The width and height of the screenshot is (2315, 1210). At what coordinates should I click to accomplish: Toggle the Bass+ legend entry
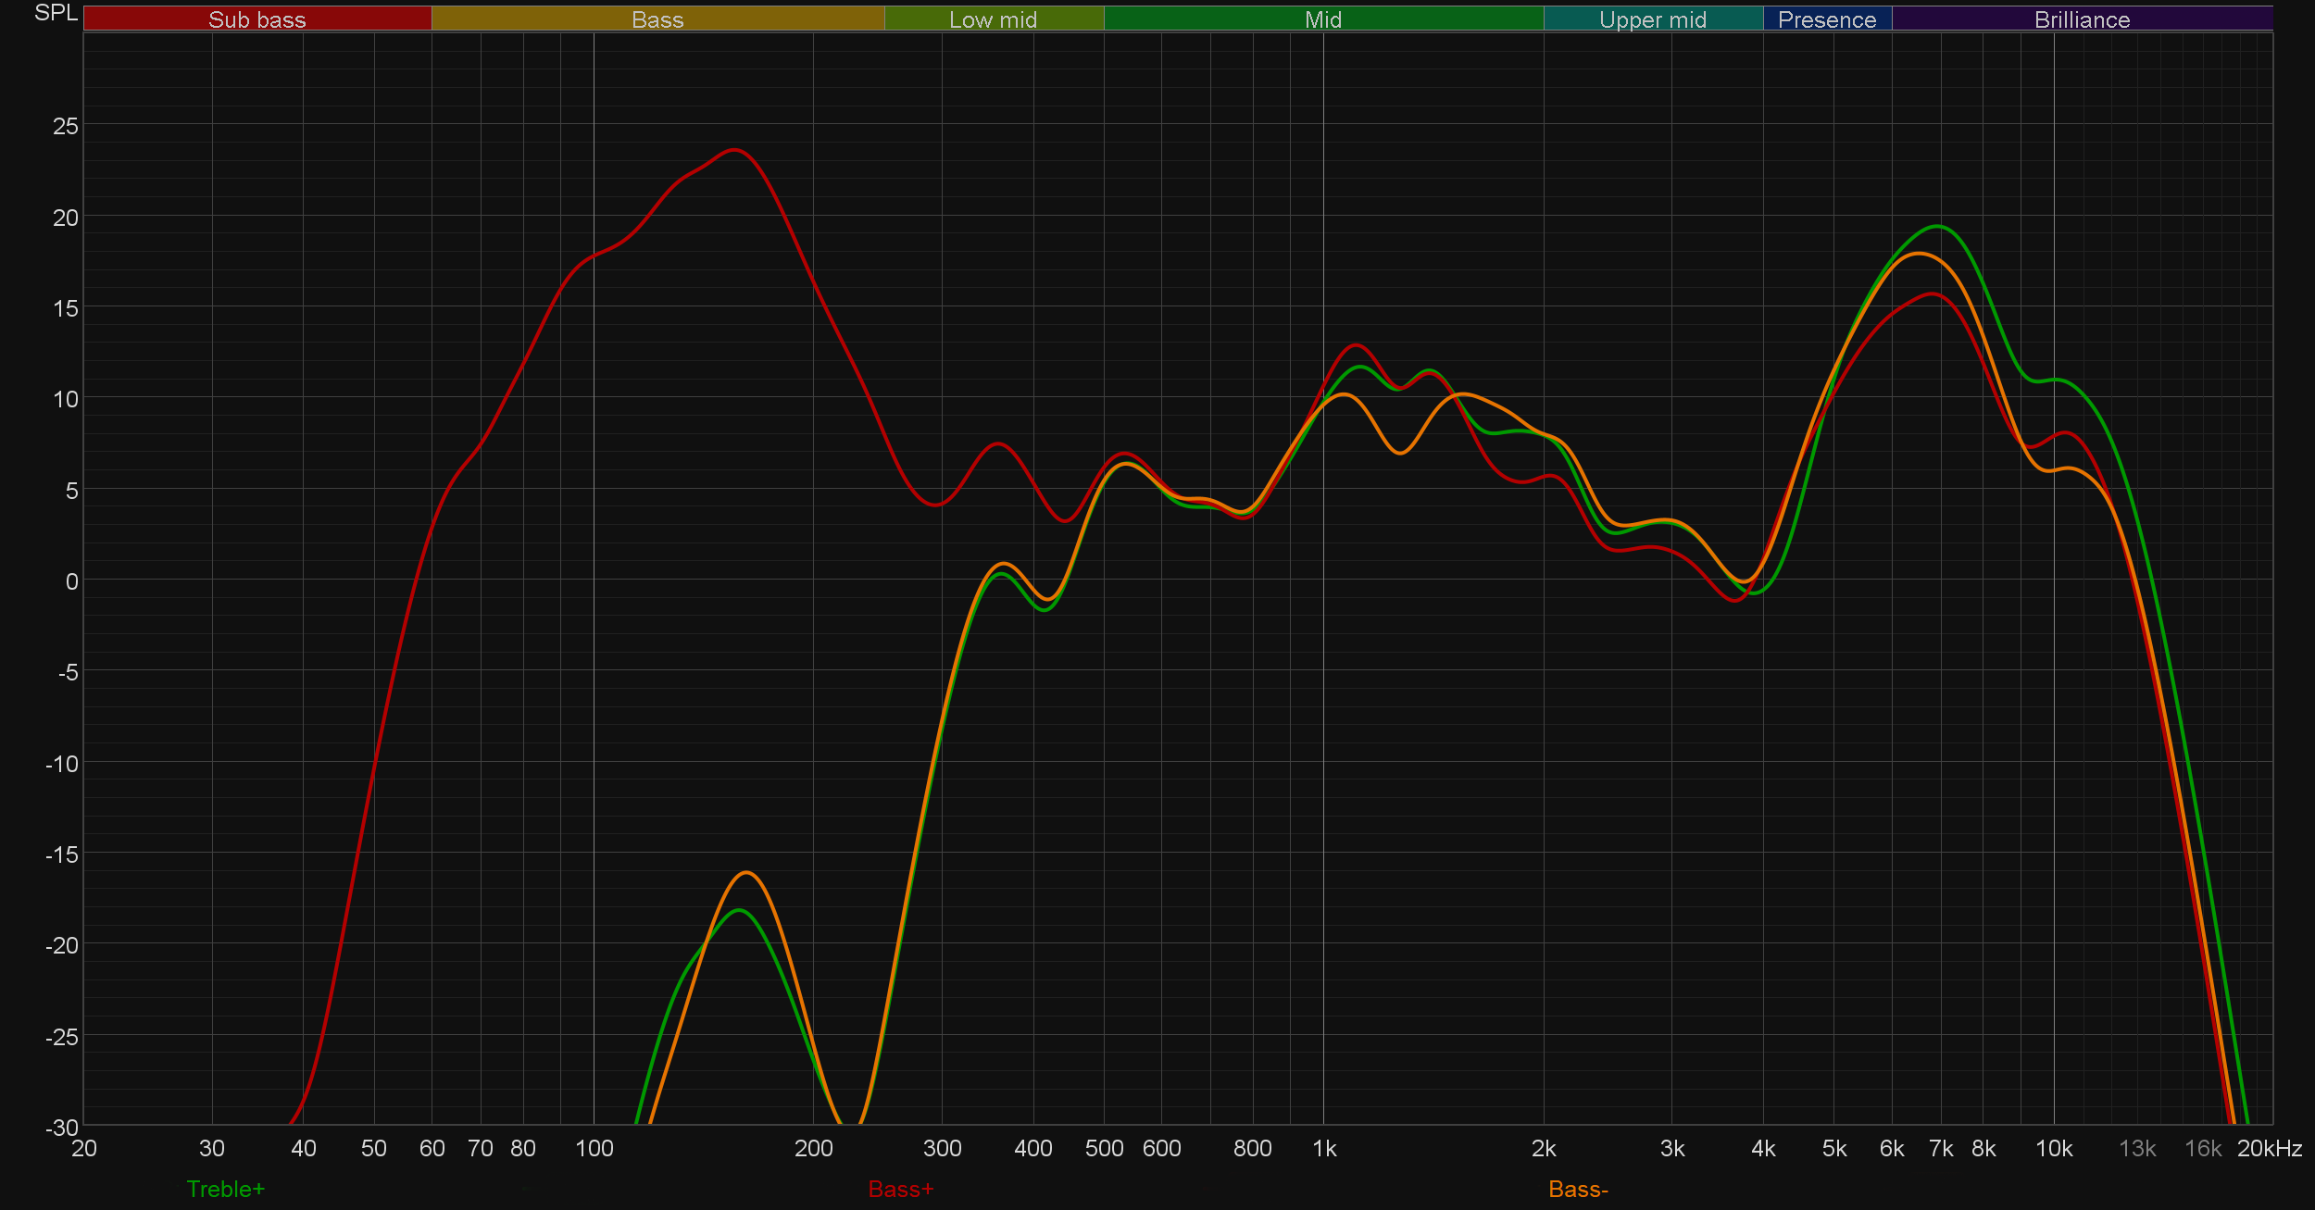click(x=901, y=1189)
